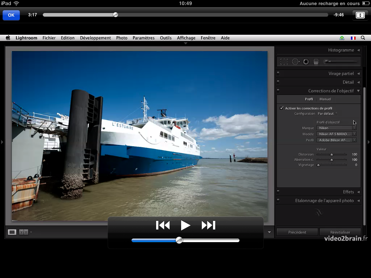Toggle Effets panel switch
The height and width of the screenshot is (278, 371).
coord(278,192)
